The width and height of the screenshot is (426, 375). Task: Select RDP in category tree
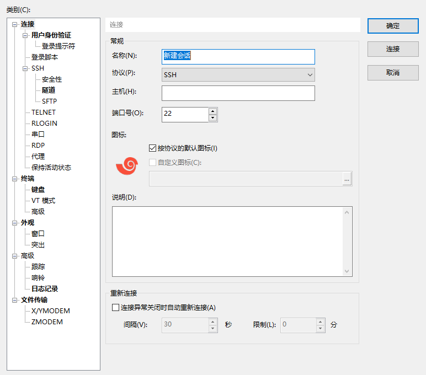(38, 146)
